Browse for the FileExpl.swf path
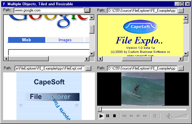The height and width of the screenshot is (124, 192). (88, 68)
